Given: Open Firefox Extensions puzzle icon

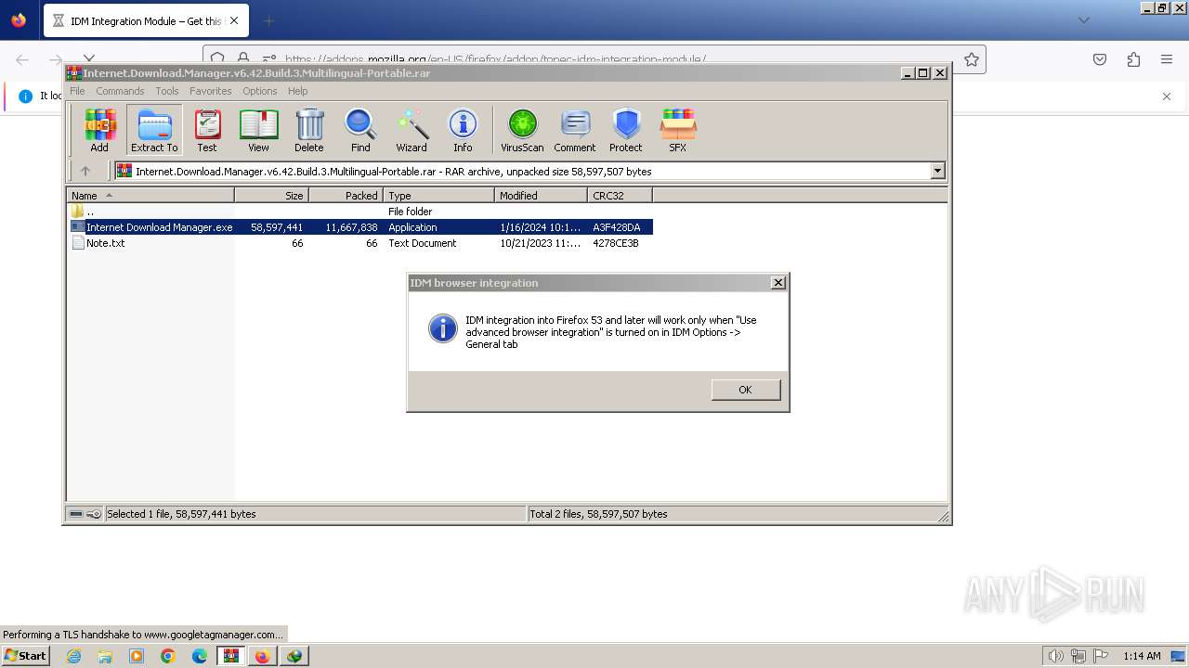Looking at the screenshot, I should [1133, 59].
